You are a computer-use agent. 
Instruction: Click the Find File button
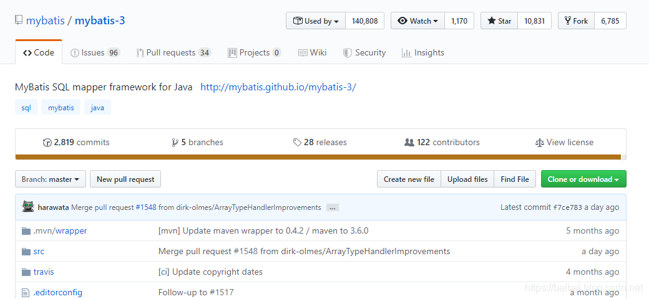[x=515, y=179]
